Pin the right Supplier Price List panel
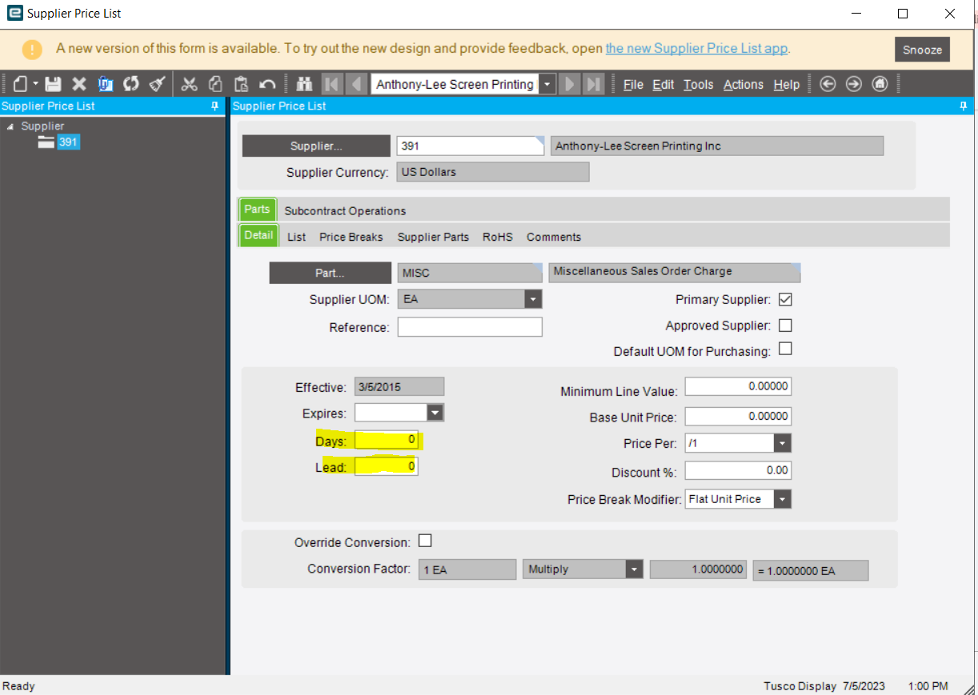Screen dimensions: 978x695 [x=963, y=106]
